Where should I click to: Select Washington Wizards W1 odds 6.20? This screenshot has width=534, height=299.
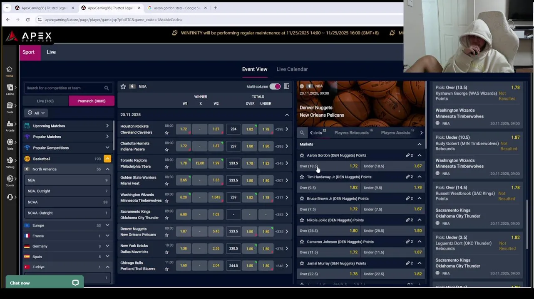[x=184, y=197]
